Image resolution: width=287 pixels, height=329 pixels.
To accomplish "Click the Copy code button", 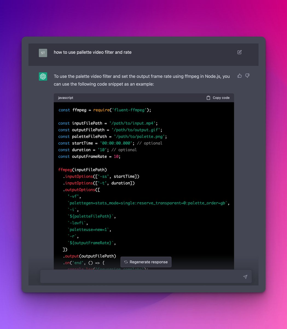I will [218, 98].
